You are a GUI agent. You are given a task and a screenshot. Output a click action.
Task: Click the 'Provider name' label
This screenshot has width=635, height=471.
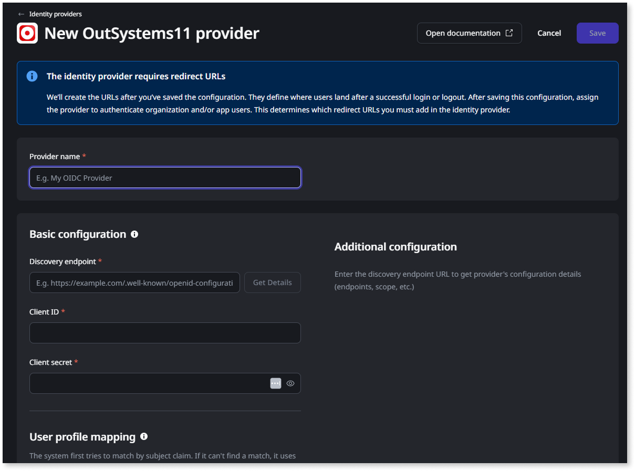click(55, 156)
